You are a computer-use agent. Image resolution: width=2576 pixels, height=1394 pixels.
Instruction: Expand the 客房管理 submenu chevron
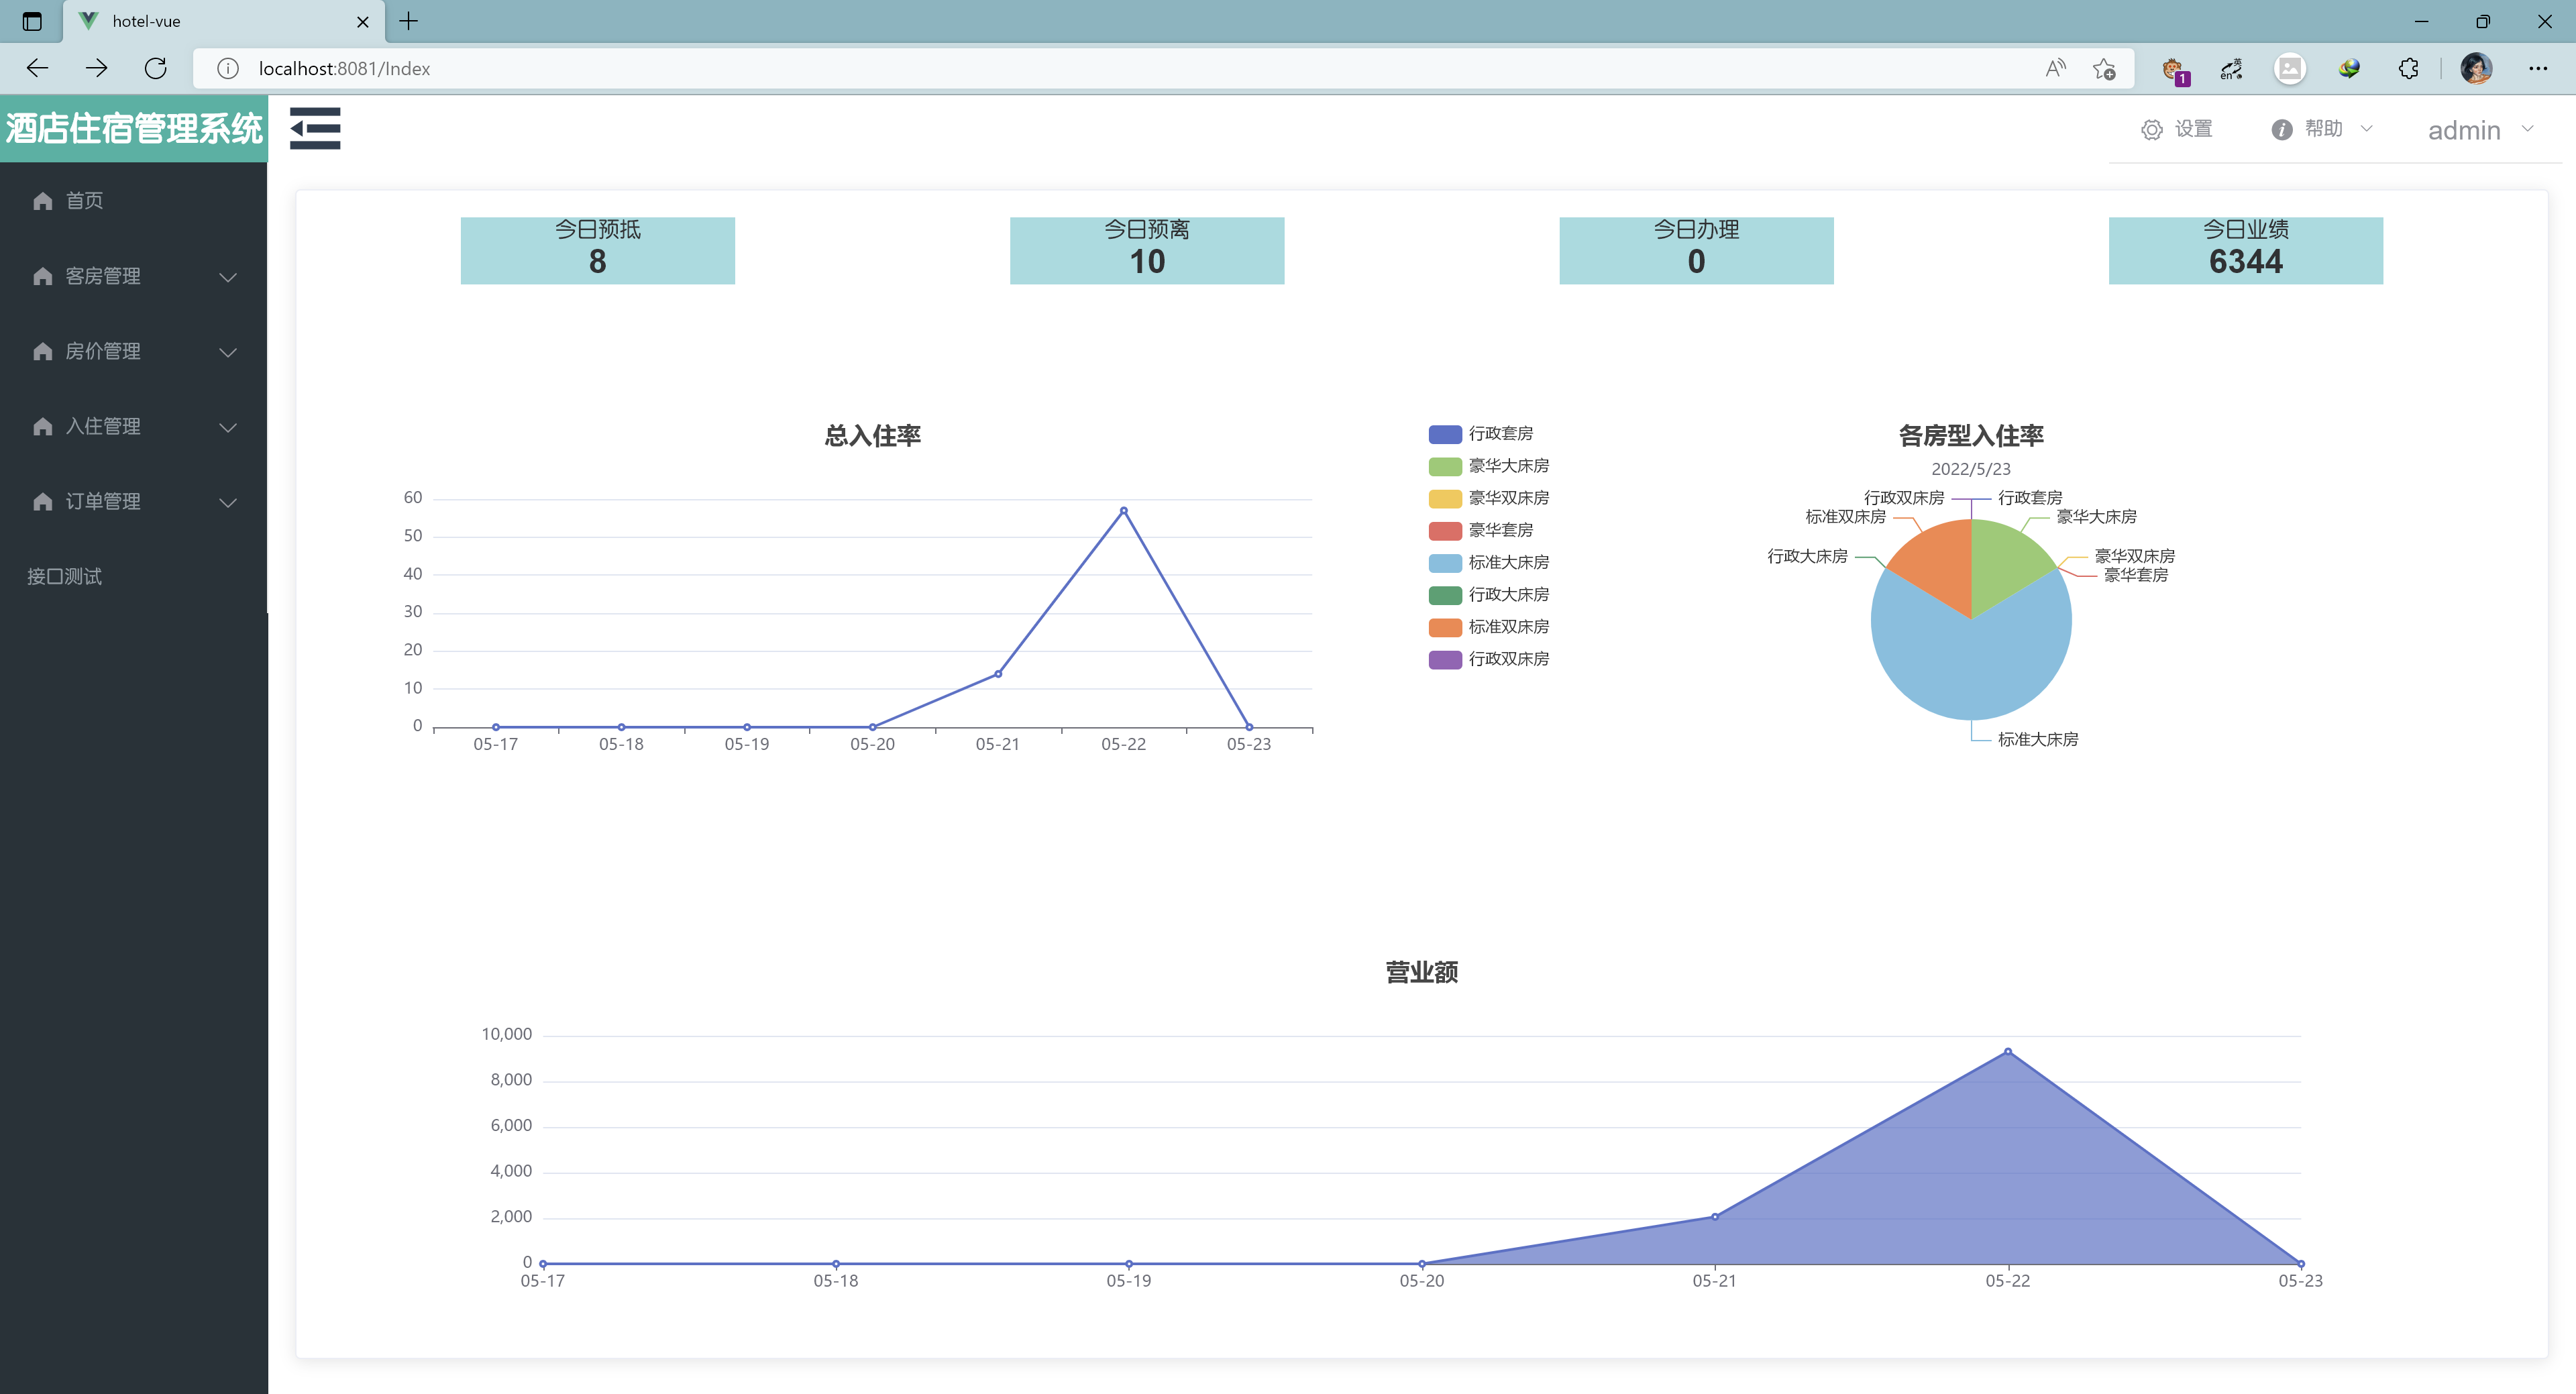[x=228, y=277]
